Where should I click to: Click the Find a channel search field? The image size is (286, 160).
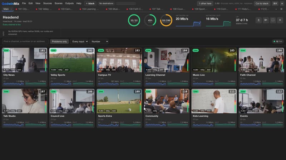click(x=25, y=42)
